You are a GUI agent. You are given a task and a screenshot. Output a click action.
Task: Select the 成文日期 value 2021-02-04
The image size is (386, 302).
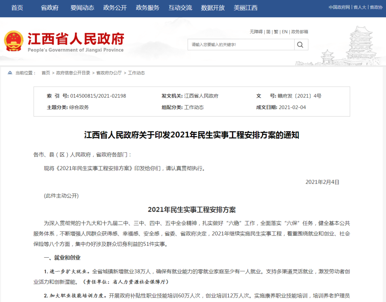click(292, 107)
